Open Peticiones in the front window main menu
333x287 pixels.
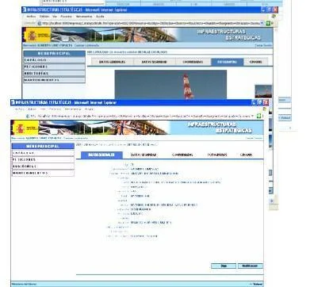(x=43, y=159)
